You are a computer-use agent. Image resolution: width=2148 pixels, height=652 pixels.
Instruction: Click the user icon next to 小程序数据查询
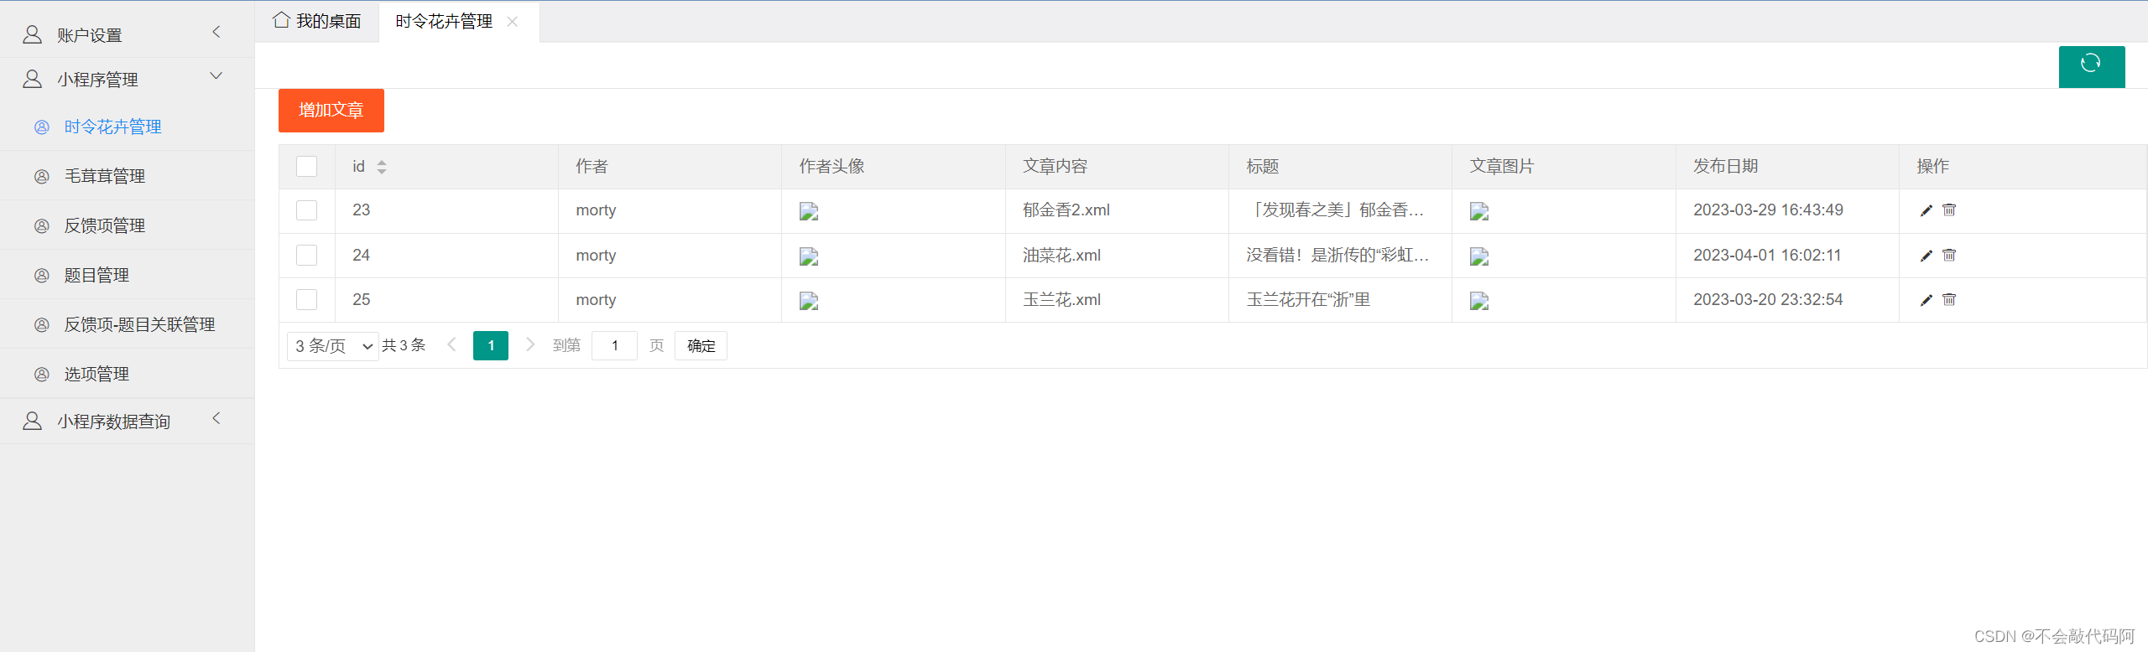32,421
